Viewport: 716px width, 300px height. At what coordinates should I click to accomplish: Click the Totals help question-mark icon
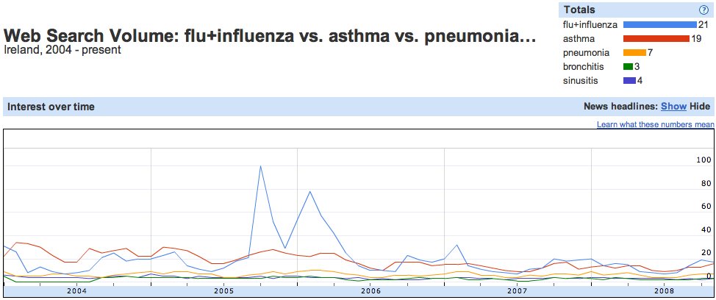click(x=704, y=10)
